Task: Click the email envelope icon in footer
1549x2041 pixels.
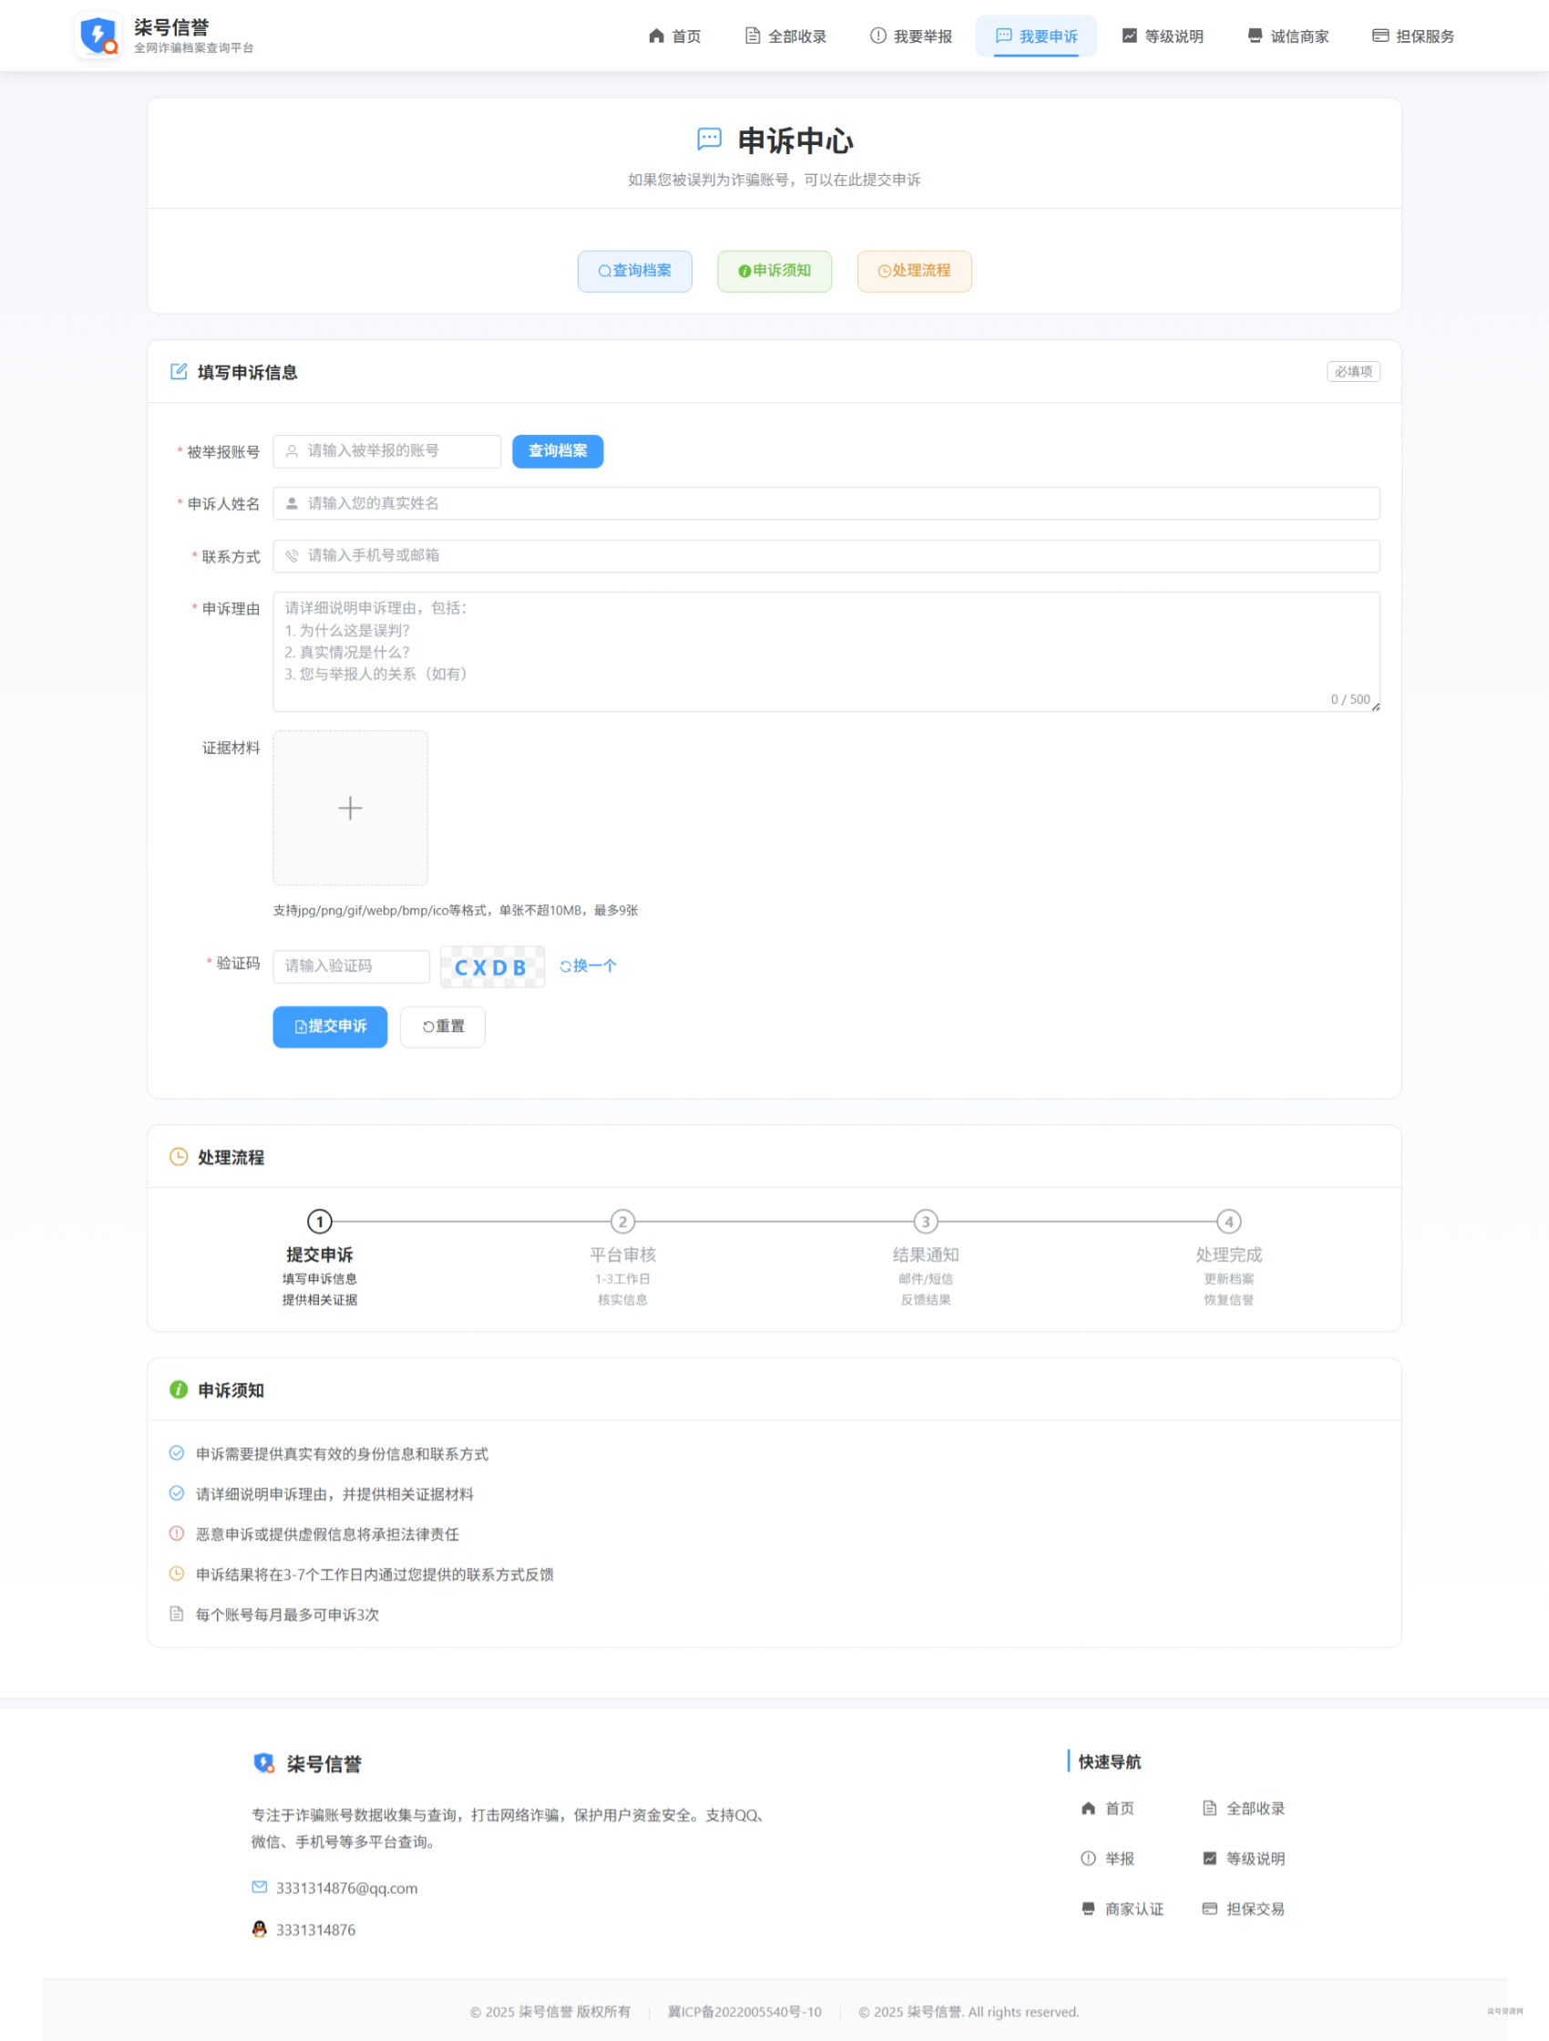Action: 260,1888
